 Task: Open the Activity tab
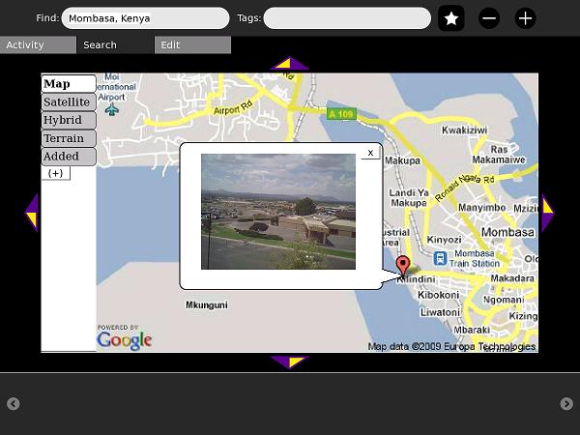(x=38, y=45)
